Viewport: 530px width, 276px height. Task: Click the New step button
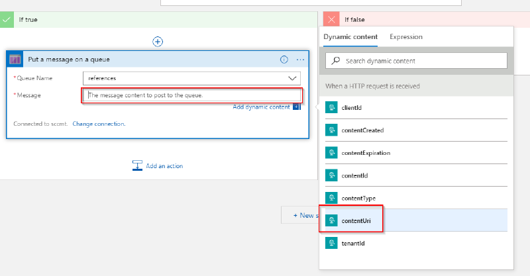[x=300, y=215]
